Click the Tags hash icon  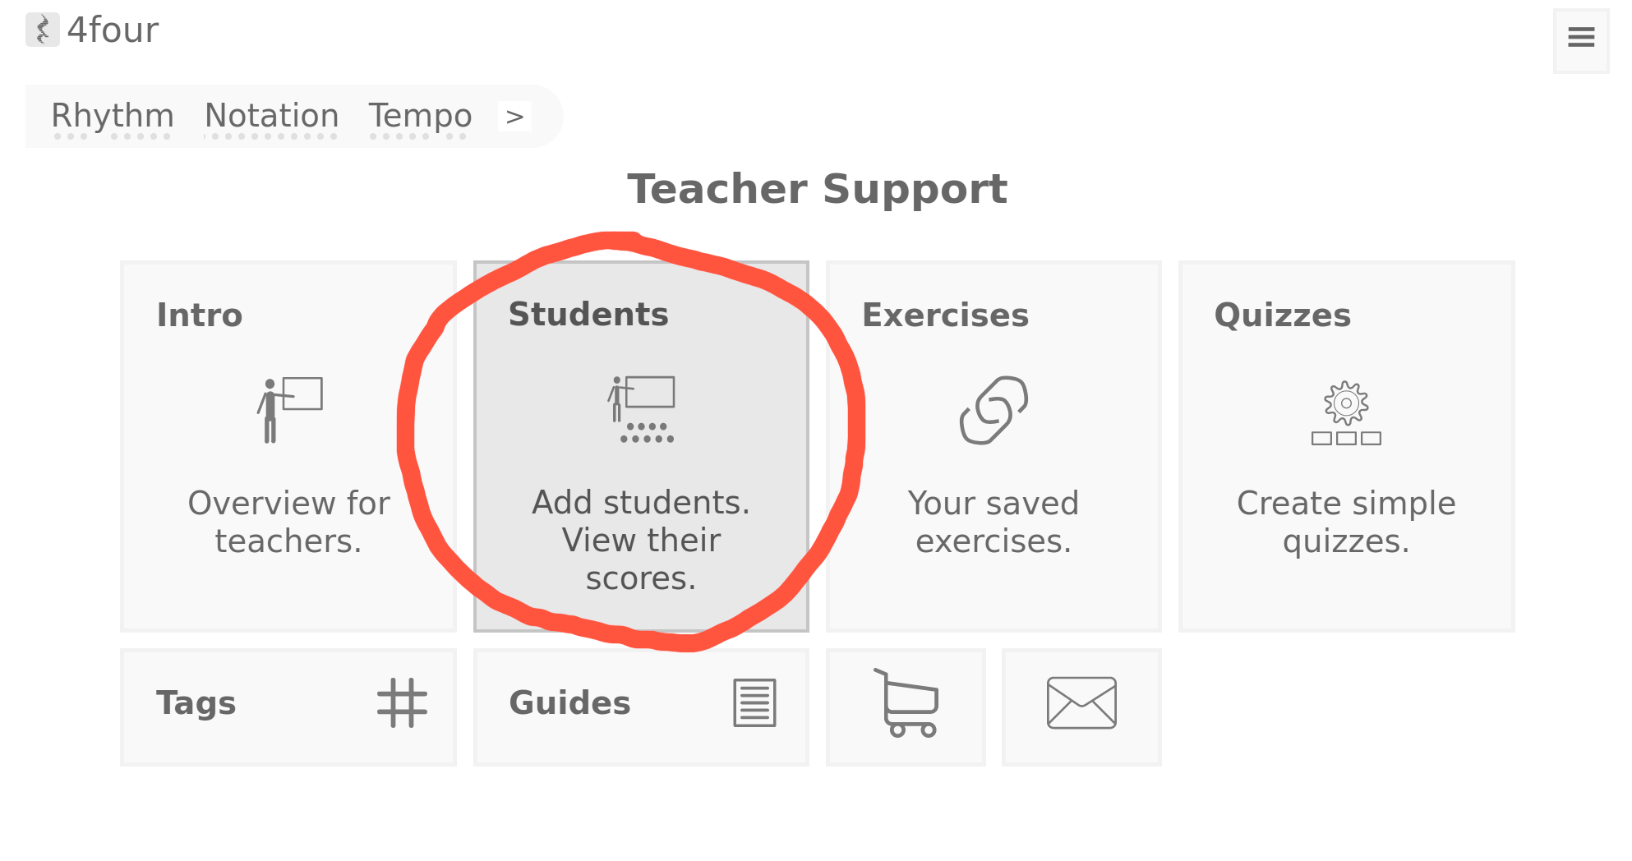[402, 703]
